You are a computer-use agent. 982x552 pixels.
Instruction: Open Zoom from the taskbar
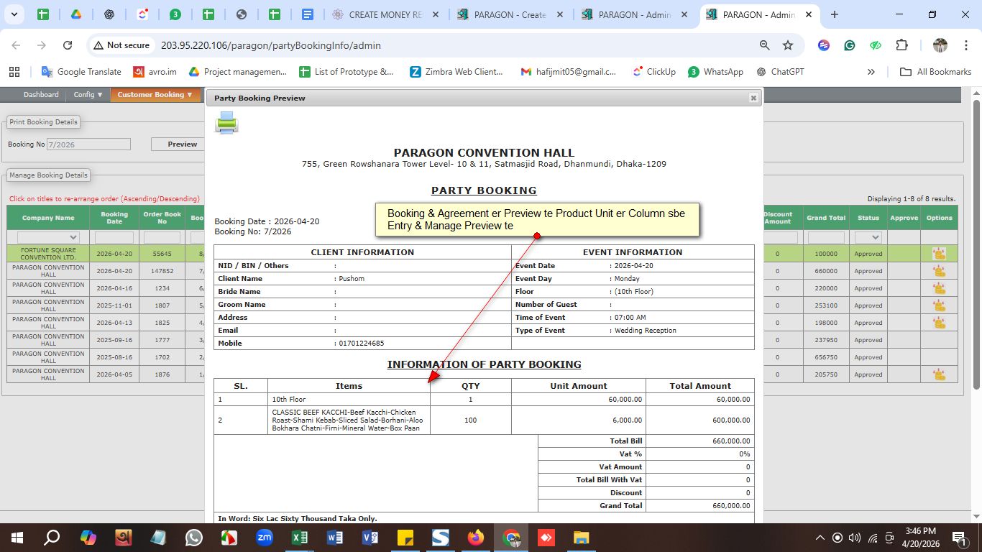(265, 538)
